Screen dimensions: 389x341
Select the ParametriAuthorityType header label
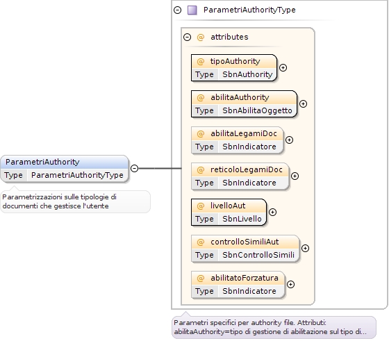pyautogui.click(x=249, y=10)
